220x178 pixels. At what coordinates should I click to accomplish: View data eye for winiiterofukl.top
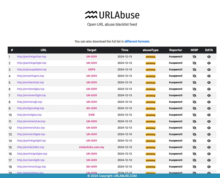pyautogui.click(x=209, y=82)
